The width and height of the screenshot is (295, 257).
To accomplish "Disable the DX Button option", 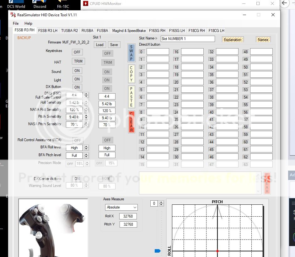I will [77, 87].
